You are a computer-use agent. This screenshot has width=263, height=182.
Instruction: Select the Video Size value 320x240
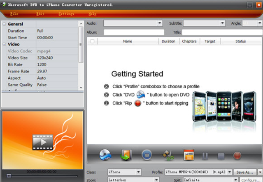45,58
